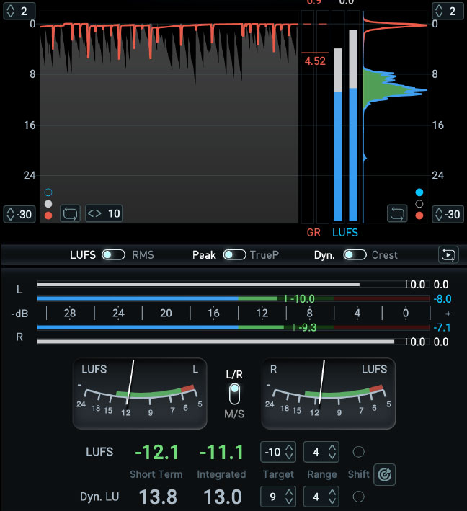Click the Dyn. LU value 13.8
The image size is (467, 511).
click(158, 497)
